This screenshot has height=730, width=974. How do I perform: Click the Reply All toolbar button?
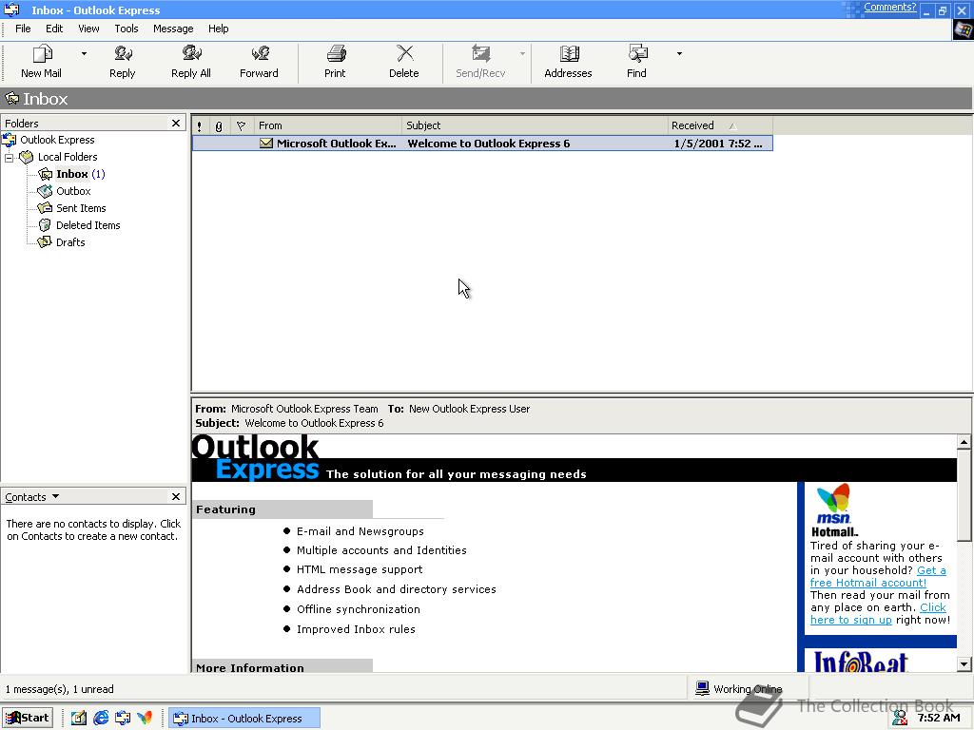tap(190, 62)
